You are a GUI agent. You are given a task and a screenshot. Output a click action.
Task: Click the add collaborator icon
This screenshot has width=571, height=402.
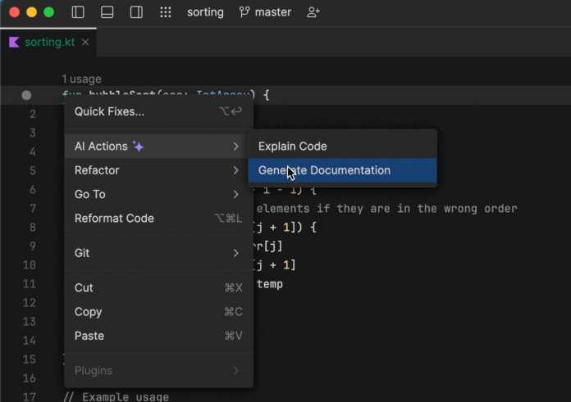(313, 12)
